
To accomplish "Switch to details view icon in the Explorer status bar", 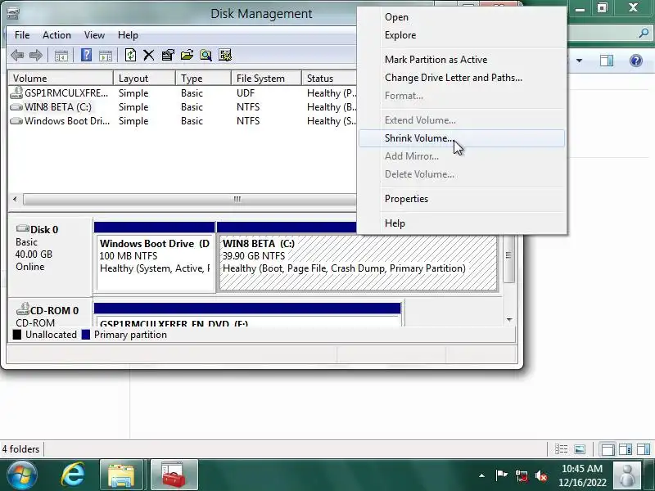I will click(x=561, y=449).
